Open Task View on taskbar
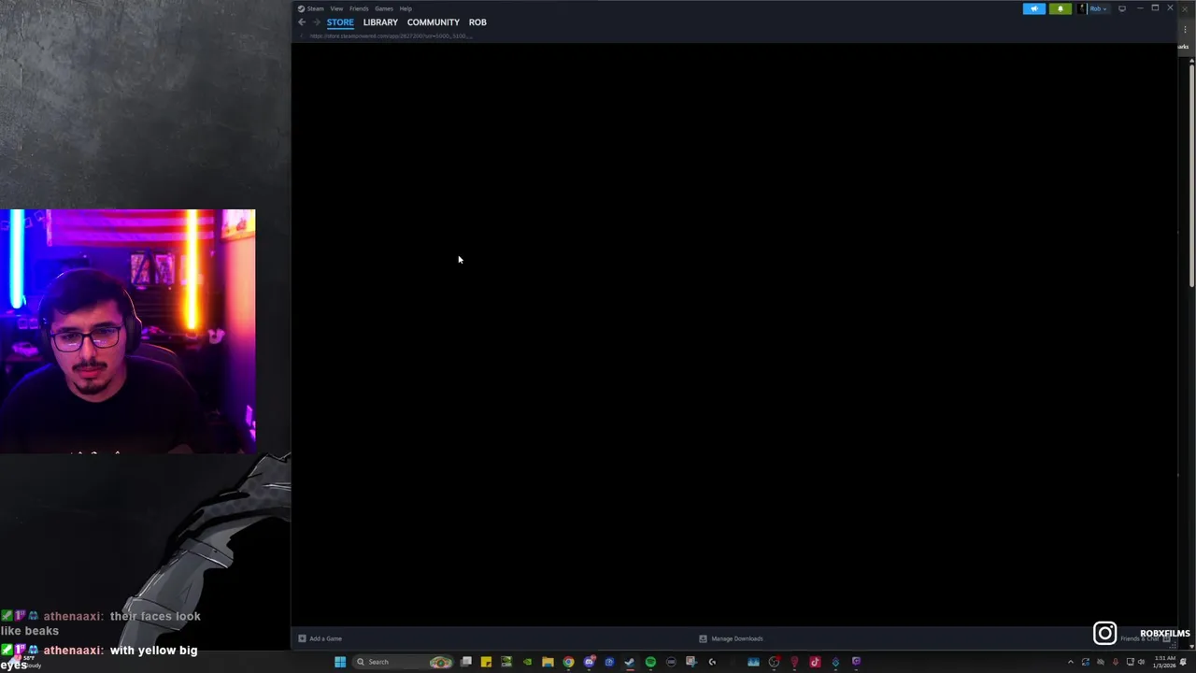This screenshot has width=1196, height=673. pos(466,662)
